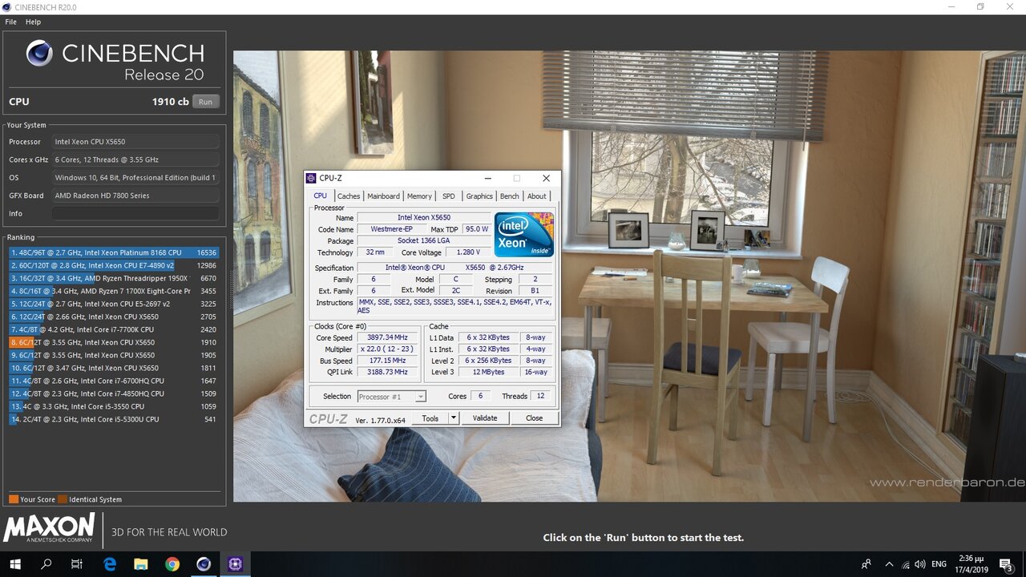The width and height of the screenshot is (1026, 577).
Task: Select ranking row Core i7-6700HQ
Action: (114, 381)
